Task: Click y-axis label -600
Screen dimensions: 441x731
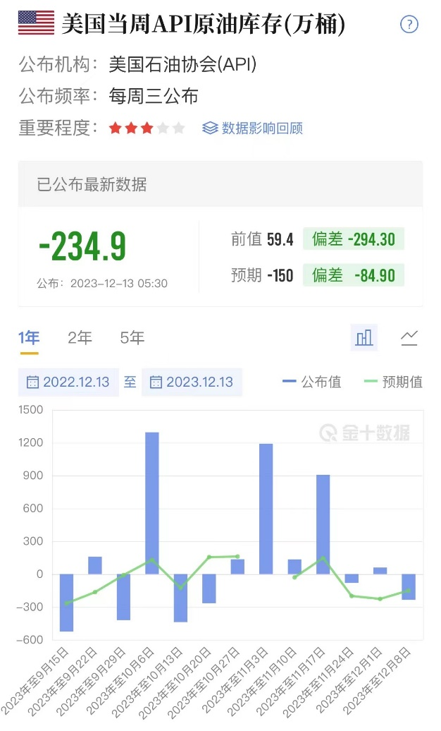Action: click(x=29, y=640)
